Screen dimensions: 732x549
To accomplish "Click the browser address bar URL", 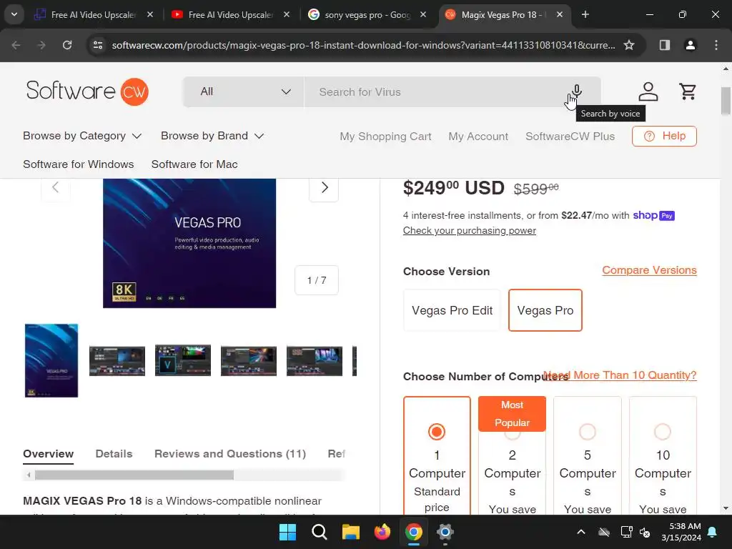I will point(363,45).
